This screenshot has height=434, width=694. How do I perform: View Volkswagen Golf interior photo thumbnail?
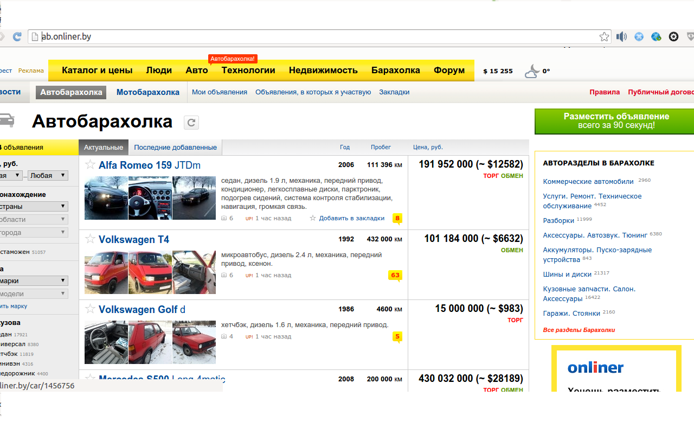click(106, 342)
